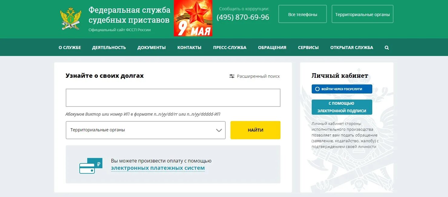Image resolution: width=448 pixels, height=197 pixels.
Task: Open the search magnifier icon in navigation
Action: [x=387, y=48]
